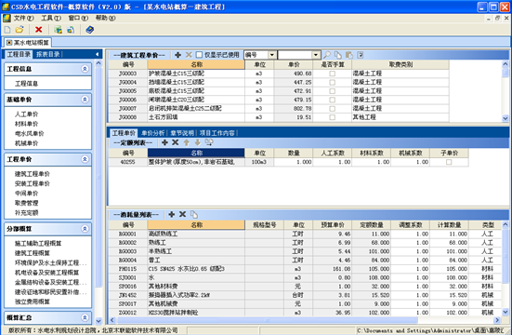The width and height of the screenshot is (512, 335).
Task: Click the green export icon in toolbar
Action: pyautogui.click(x=59, y=30)
